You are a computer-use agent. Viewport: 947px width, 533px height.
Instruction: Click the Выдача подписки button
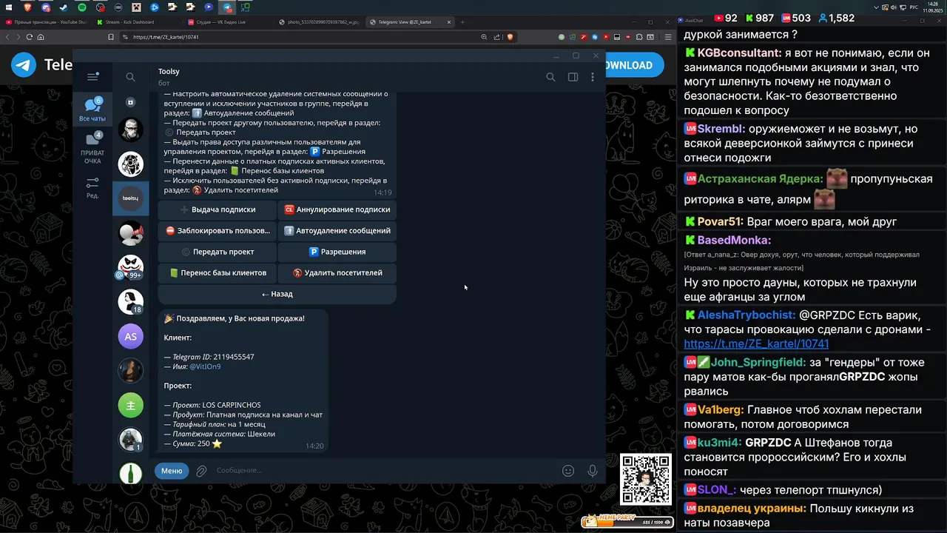(x=218, y=209)
